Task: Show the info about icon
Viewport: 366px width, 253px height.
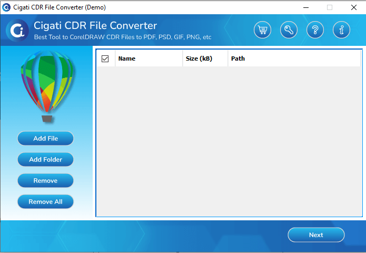Action: coord(341,30)
